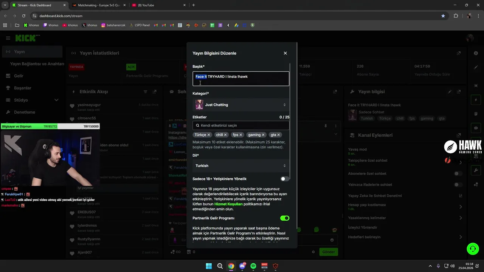Expand Hedefleri belirleyin setting
The height and width of the screenshot is (272, 484).
405,237
